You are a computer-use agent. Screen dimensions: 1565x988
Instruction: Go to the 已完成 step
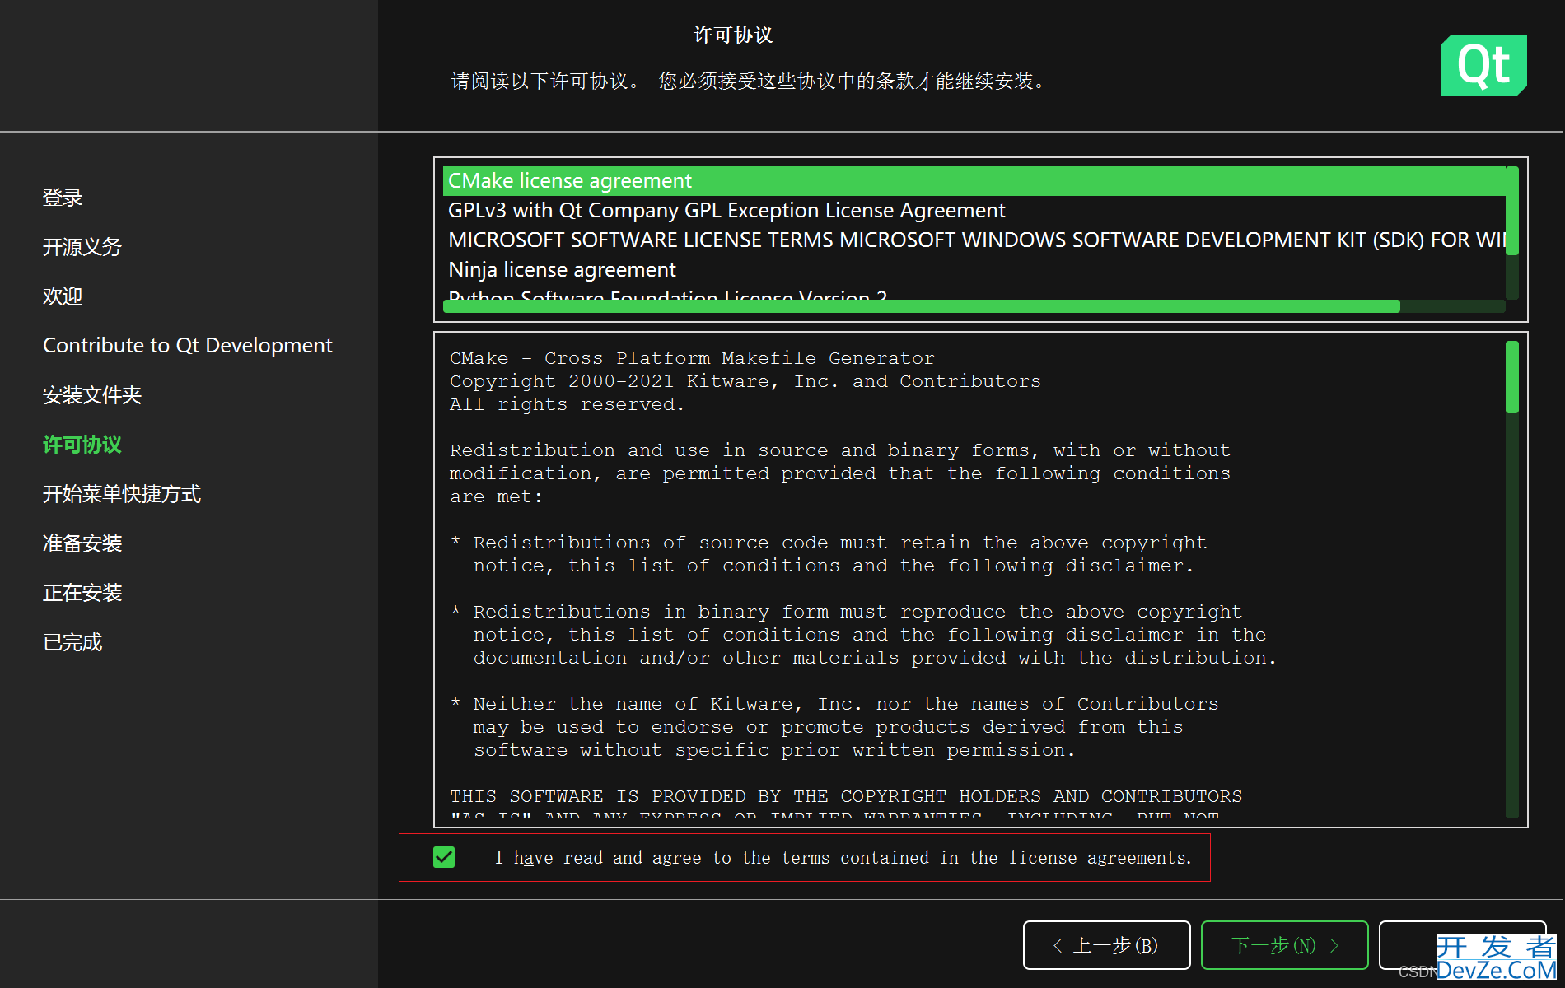(72, 642)
